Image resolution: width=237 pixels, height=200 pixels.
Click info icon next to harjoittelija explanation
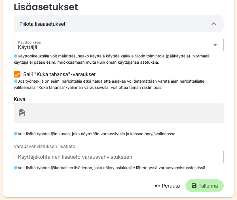point(16,81)
